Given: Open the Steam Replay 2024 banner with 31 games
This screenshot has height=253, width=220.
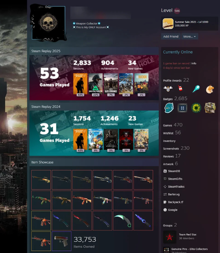Looking at the screenshot, I should point(94,133).
